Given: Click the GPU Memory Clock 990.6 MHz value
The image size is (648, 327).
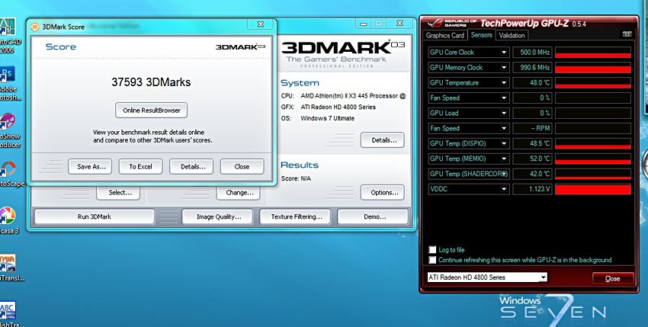Looking at the screenshot, I should 532,68.
